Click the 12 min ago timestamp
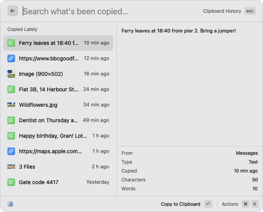The image size is (263, 212). pyautogui.click(x=96, y=58)
